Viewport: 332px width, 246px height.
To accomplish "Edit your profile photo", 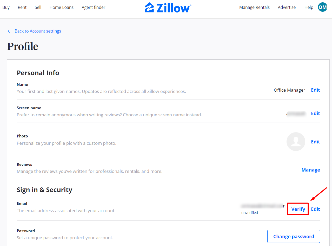I will point(315,142).
